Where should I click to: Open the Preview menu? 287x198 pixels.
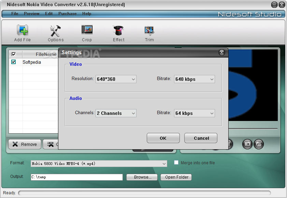pos(31,14)
